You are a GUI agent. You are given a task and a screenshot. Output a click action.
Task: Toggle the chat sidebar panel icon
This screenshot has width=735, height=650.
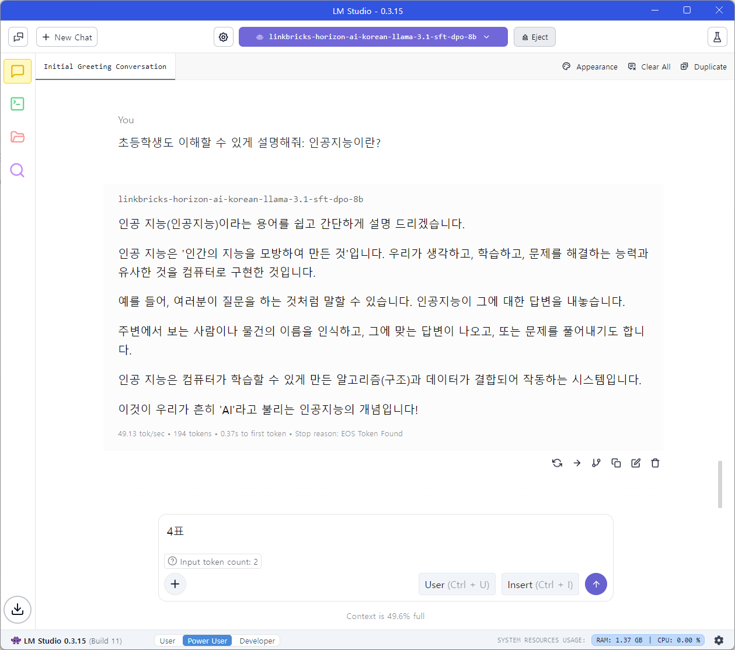[x=18, y=37]
